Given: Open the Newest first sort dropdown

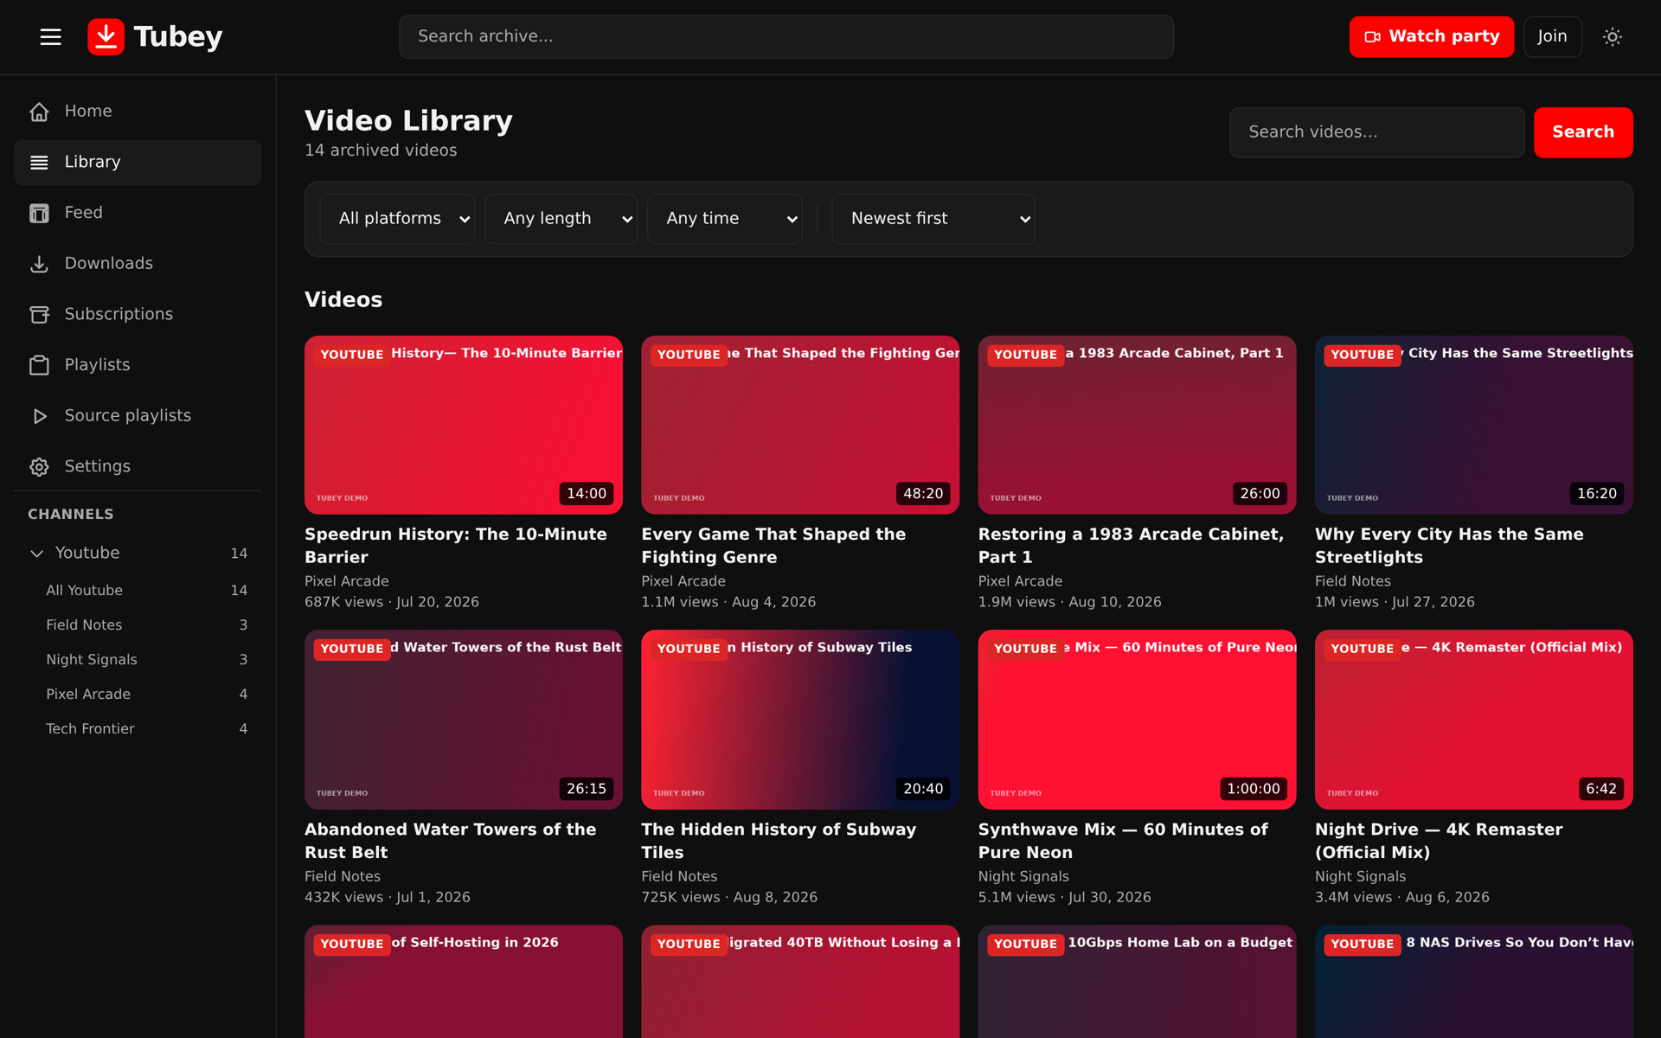Looking at the screenshot, I should tap(933, 219).
